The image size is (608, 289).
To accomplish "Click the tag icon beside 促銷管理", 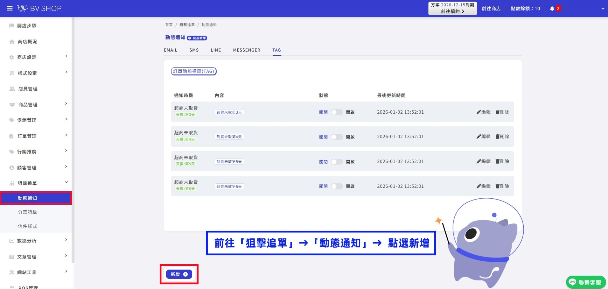I will click(12, 120).
